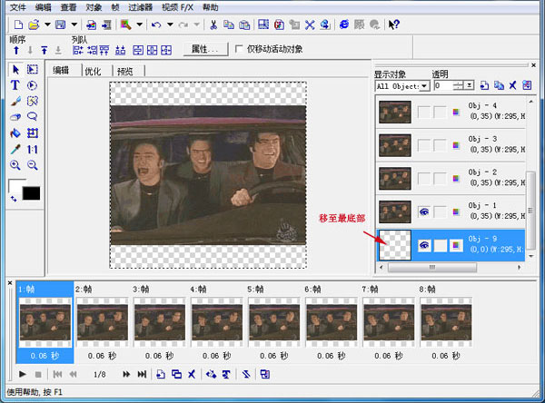Image resolution: width=545 pixels, height=403 pixels.
Task: Expand the dropdown beside the image wizard icon
Action: (x=139, y=25)
